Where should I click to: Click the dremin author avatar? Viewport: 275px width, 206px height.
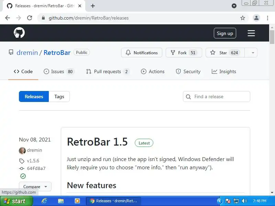(x=22, y=150)
